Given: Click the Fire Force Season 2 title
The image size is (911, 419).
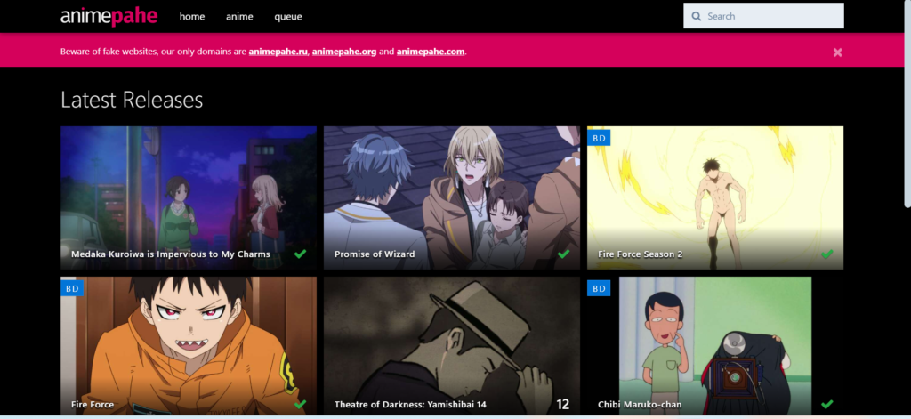Looking at the screenshot, I should (641, 254).
